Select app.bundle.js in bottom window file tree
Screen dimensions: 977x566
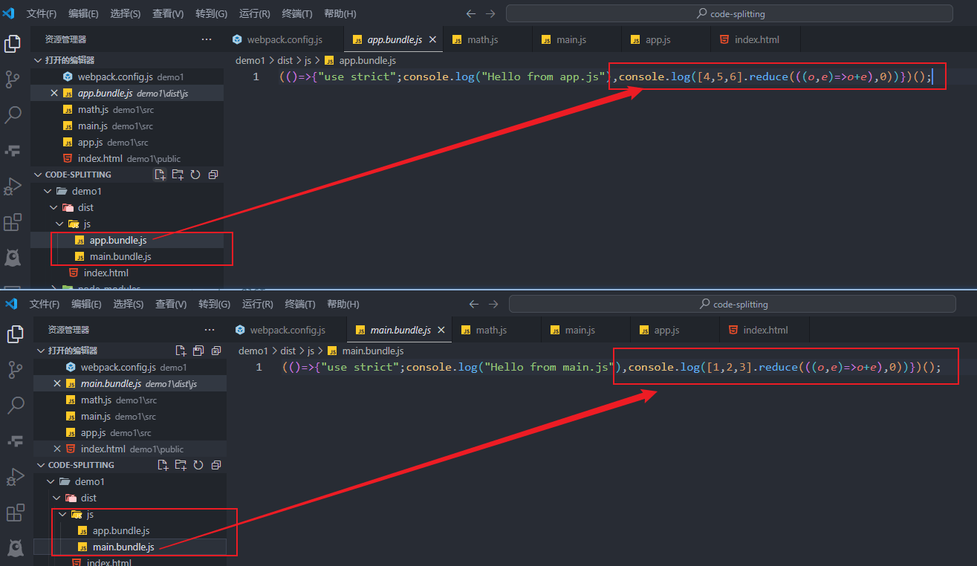point(121,530)
